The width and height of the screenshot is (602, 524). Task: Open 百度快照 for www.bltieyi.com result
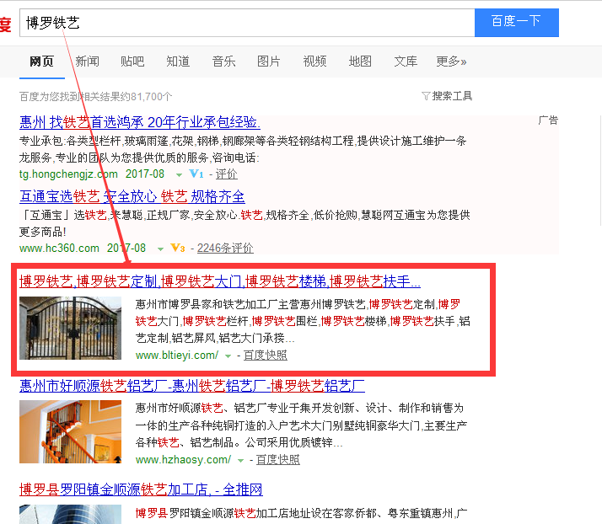click(265, 356)
